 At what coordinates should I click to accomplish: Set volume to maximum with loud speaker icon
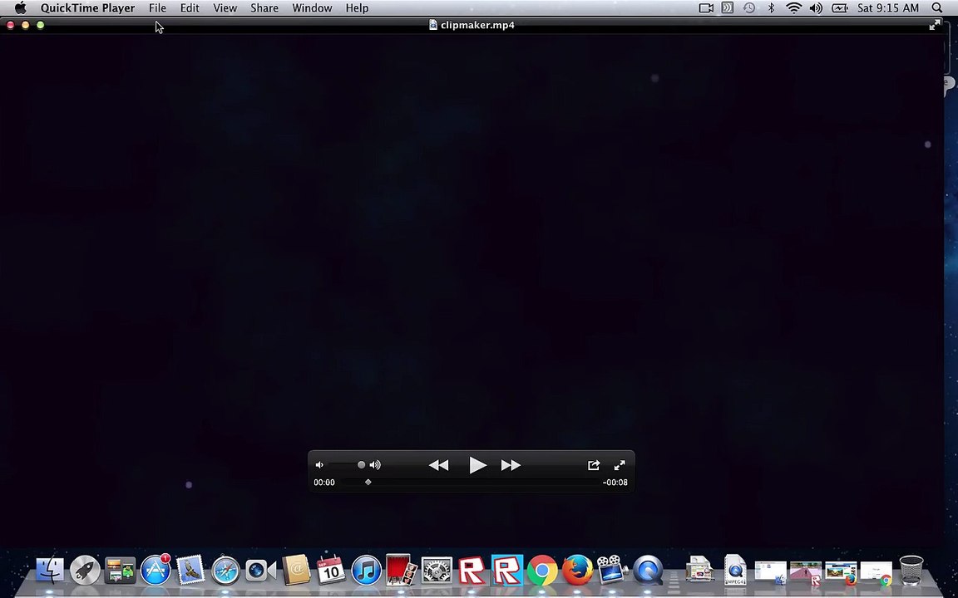375,465
